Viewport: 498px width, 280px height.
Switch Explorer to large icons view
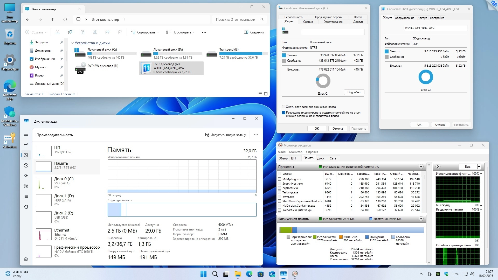coord(266,94)
